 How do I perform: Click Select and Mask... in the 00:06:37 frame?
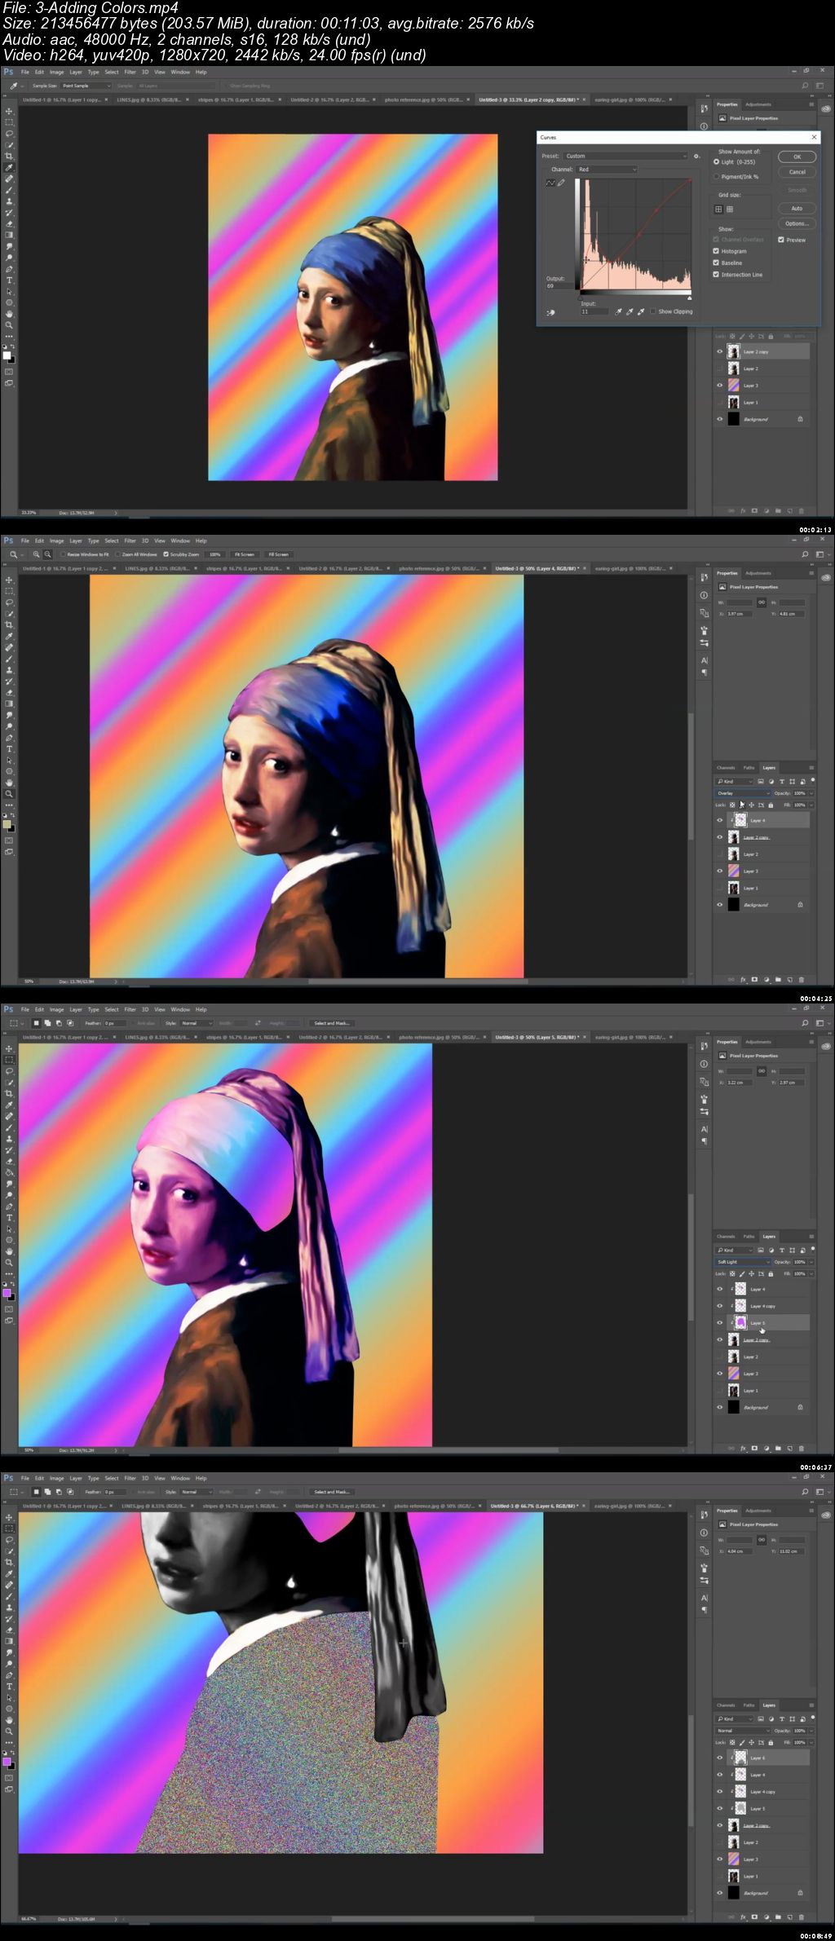(x=331, y=1023)
